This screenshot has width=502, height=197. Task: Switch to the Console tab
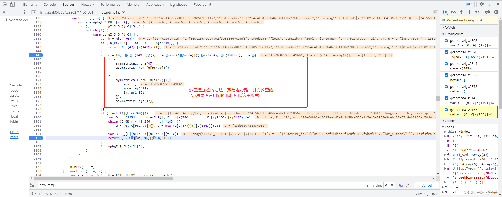click(50, 4)
